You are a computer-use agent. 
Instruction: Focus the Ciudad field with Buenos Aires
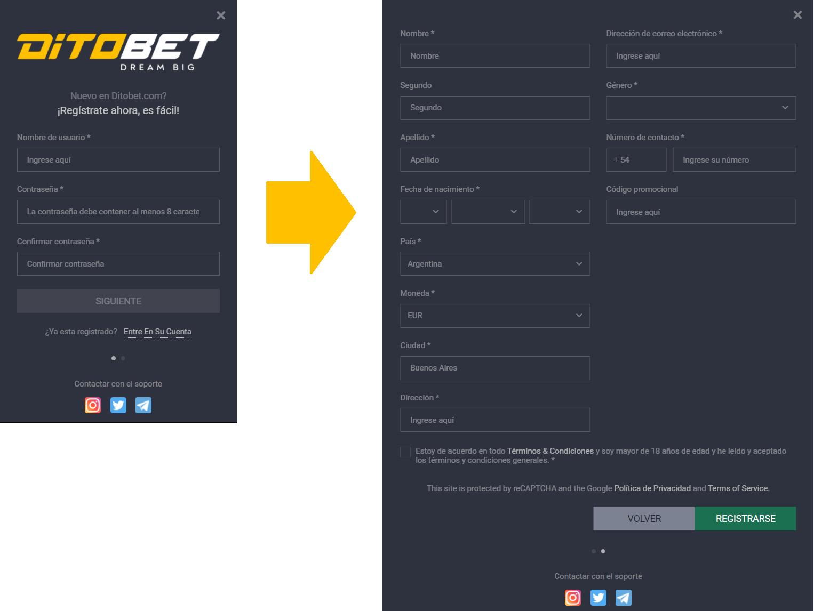tap(495, 368)
